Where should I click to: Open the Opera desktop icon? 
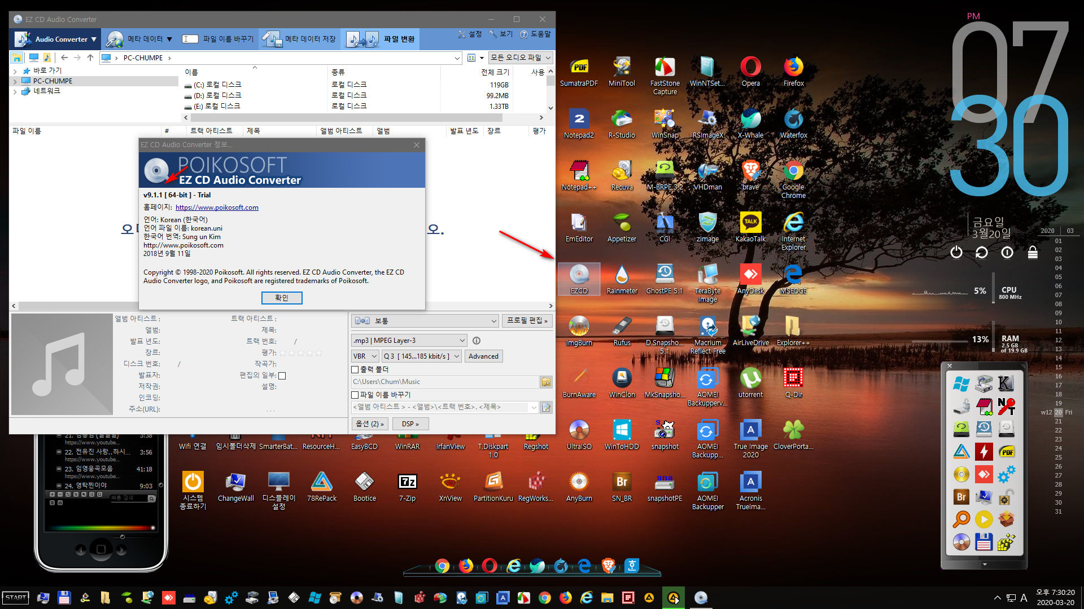coord(750,72)
